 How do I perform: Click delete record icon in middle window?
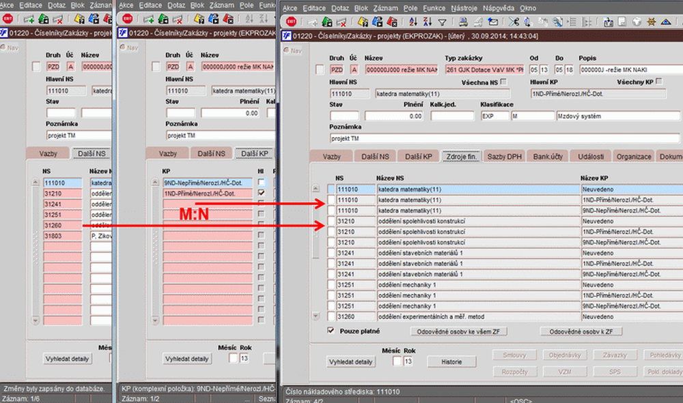point(178,18)
